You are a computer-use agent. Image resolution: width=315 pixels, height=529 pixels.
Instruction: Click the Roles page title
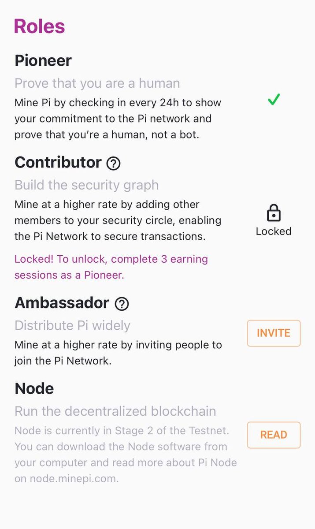pyautogui.click(x=40, y=26)
